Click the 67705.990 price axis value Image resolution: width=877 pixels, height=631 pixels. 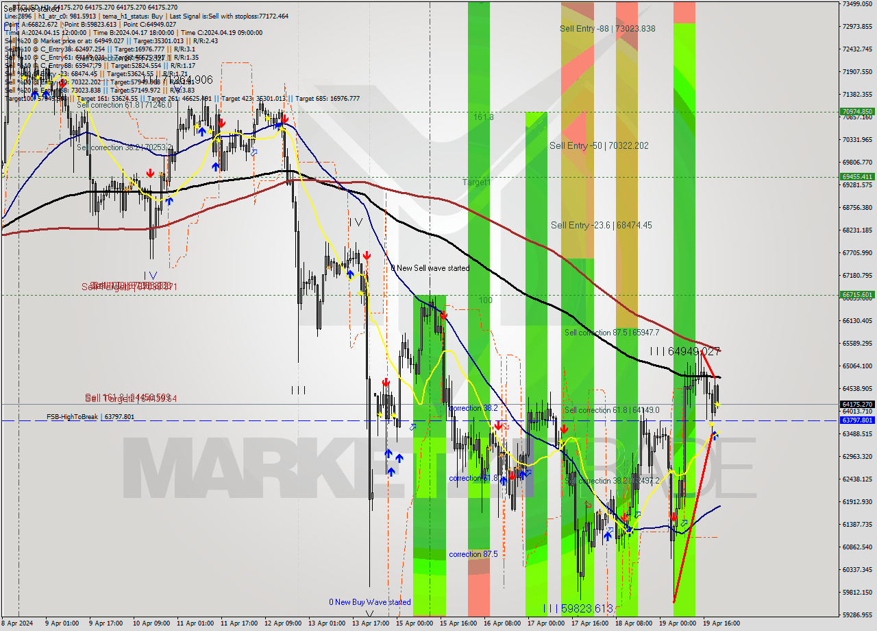pyautogui.click(x=856, y=253)
